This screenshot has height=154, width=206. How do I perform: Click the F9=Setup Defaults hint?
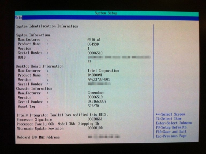click(x=171, y=127)
